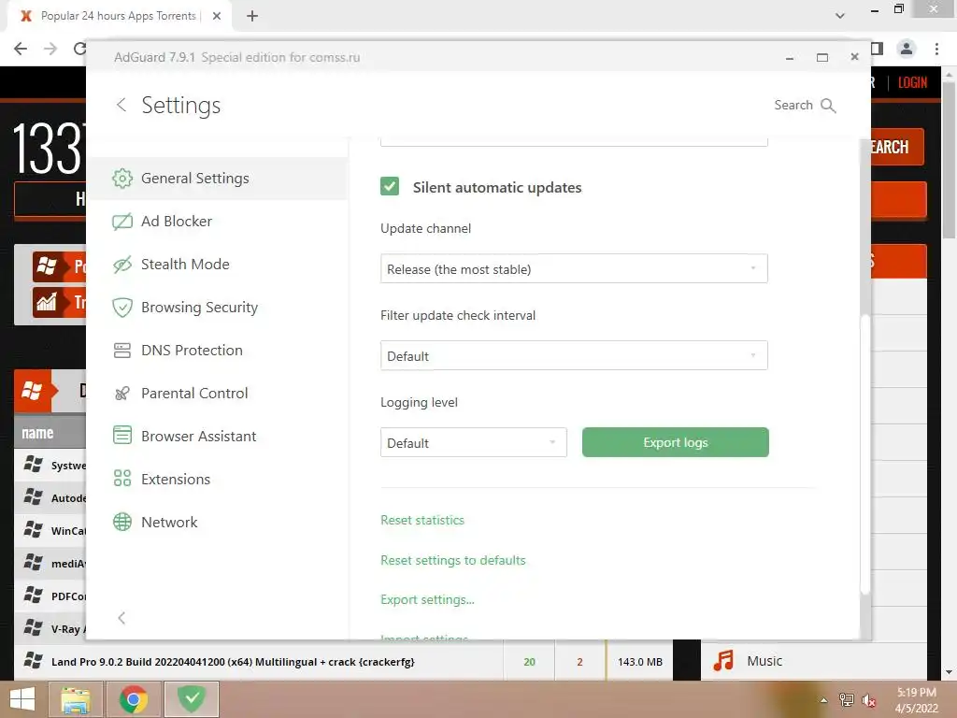957x718 pixels.
Task: Click the Chrome forward arrow button
Action: [x=50, y=49]
